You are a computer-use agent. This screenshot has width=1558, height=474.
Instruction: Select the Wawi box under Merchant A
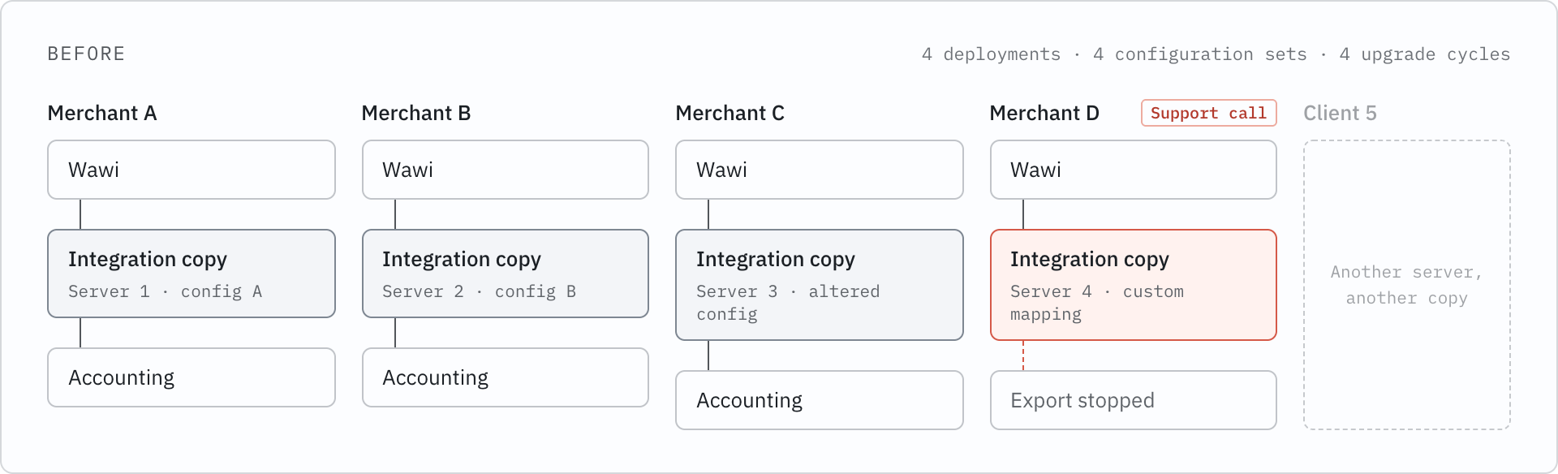coord(192,170)
